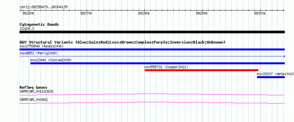Click the left arrowhead of the ruler
The height and width of the screenshot is (122, 294).
click(20, 11)
